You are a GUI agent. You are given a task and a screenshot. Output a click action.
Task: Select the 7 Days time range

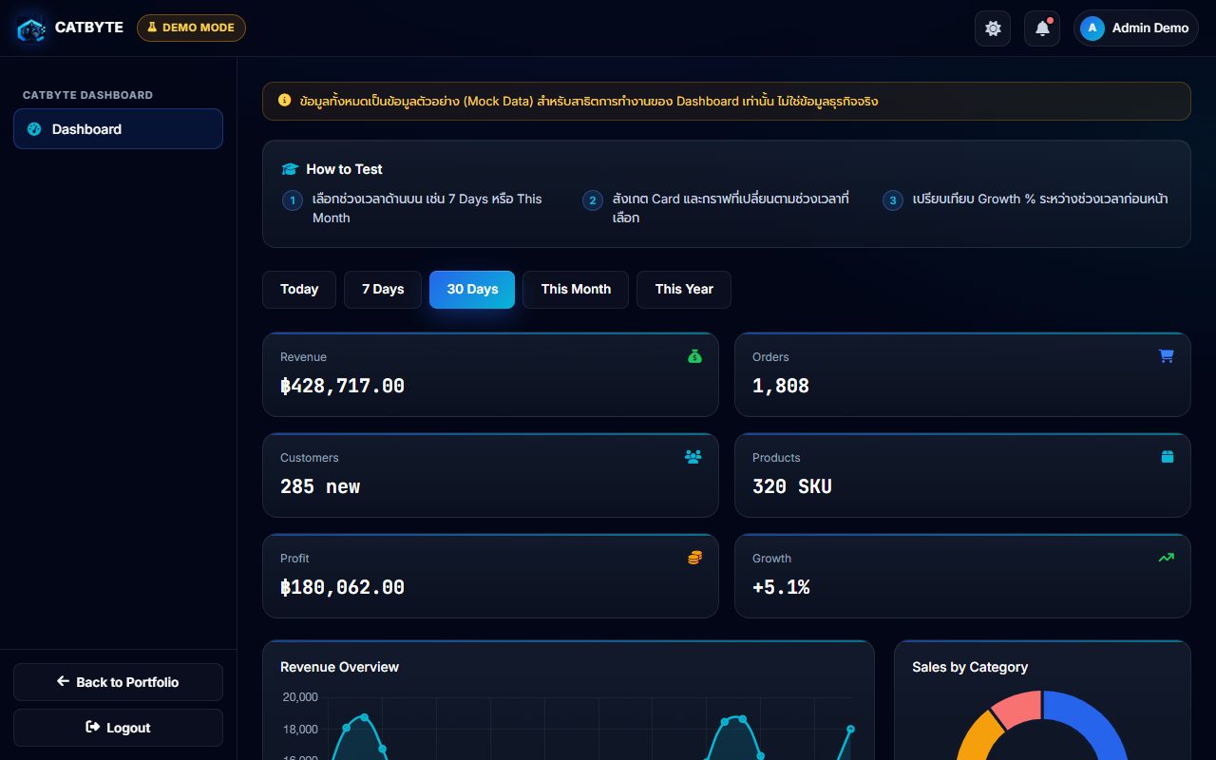click(x=383, y=290)
